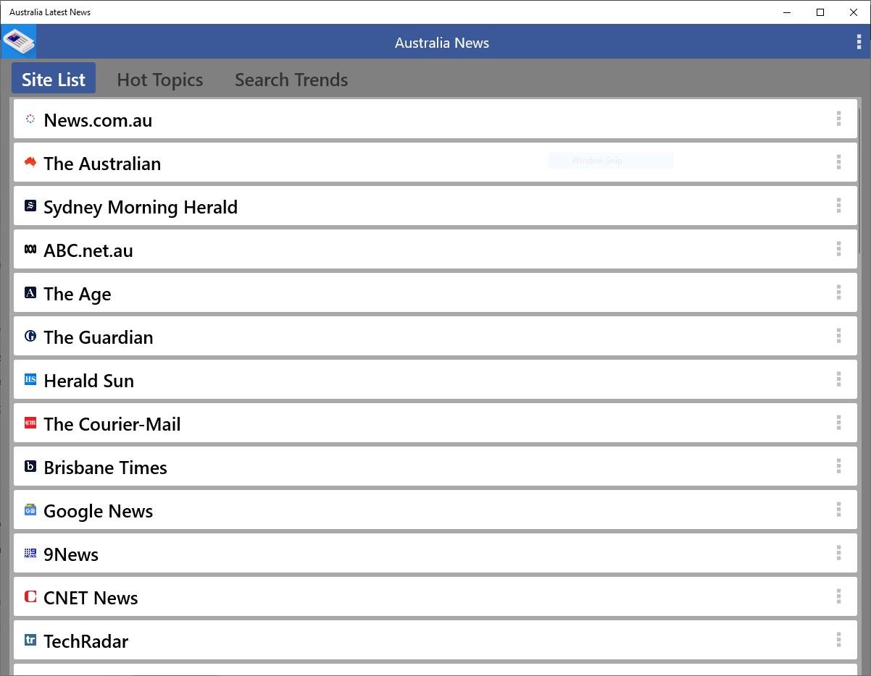Click the CNET News red favicon
Viewport: 871px width, 676px height.
point(30,596)
